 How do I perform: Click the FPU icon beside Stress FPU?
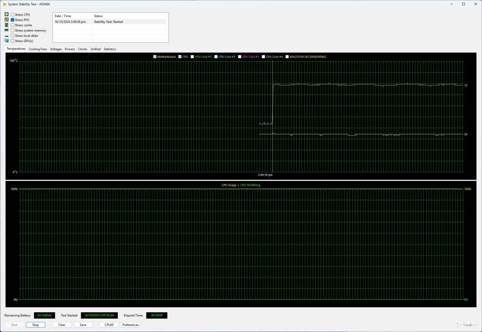[x=6, y=20]
